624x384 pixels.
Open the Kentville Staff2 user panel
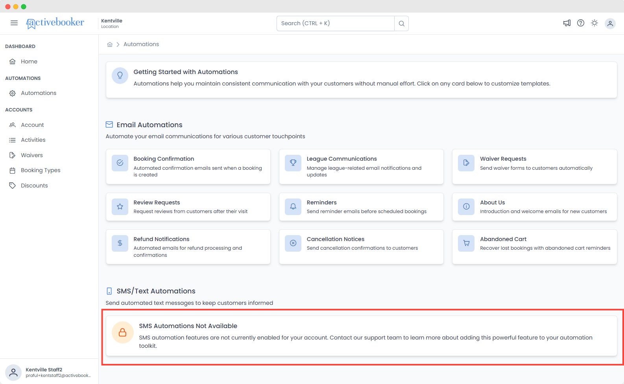(x=49, y=372)
